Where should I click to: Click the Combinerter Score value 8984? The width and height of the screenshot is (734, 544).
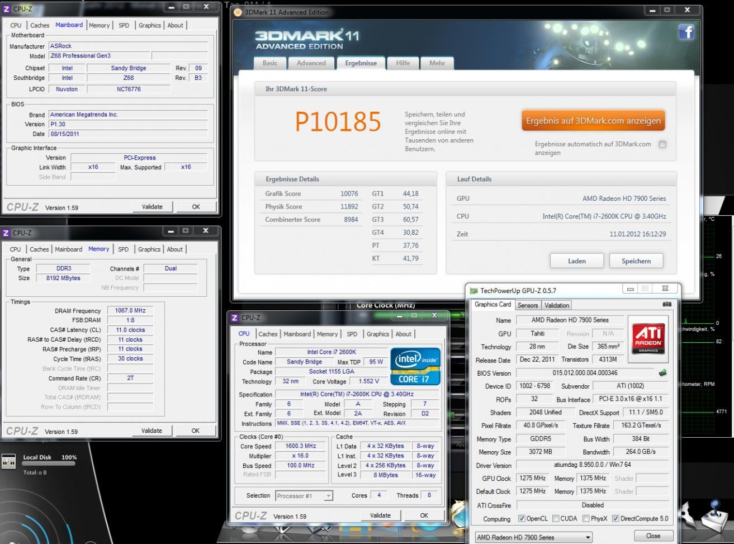351,219
